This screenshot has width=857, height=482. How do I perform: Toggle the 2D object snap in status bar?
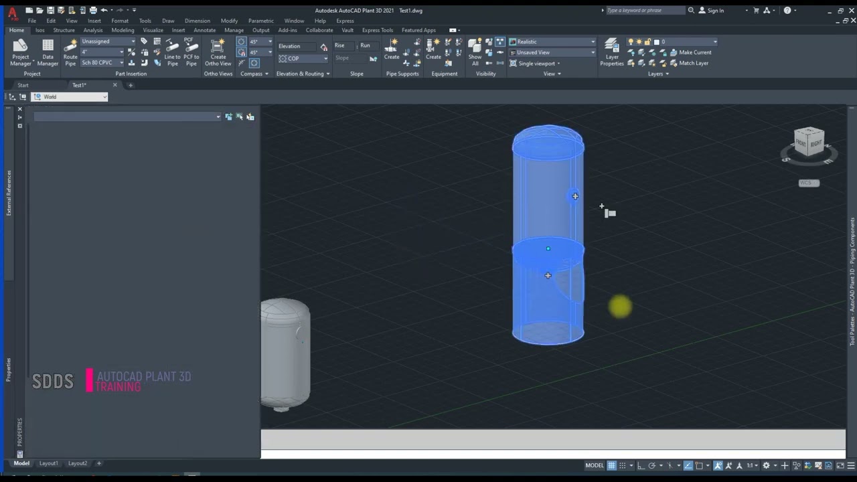click(x=699, y=465)
